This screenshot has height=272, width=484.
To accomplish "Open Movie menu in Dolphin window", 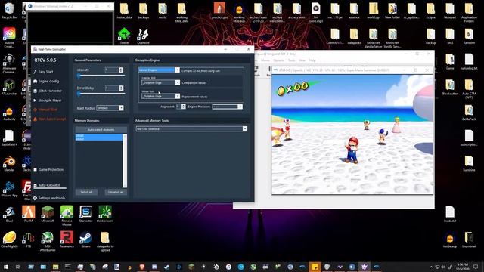I will tap(265, 60).
